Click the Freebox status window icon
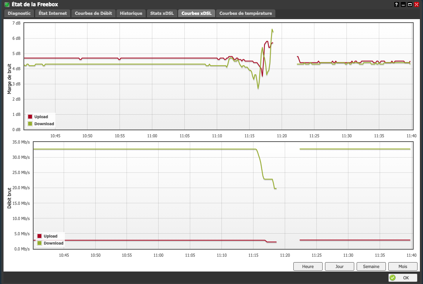The width and height of the screenshot is (423, 284). pos(7,4)
